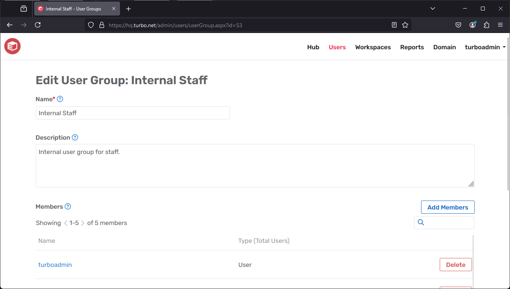Click the Add Members button
510x289 pixels.
click(447, 207)
